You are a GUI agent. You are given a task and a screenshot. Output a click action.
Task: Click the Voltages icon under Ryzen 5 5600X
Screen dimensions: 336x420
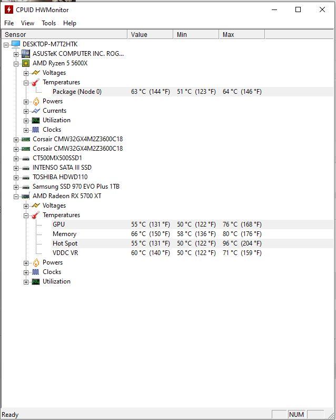click(36, 73)
